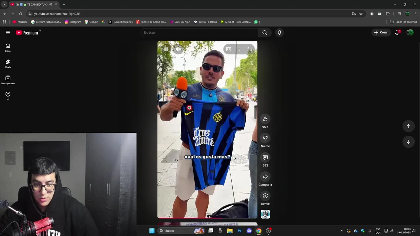Go to the previous Short with up arrow

pyautogui.click(x=409, y=126)
